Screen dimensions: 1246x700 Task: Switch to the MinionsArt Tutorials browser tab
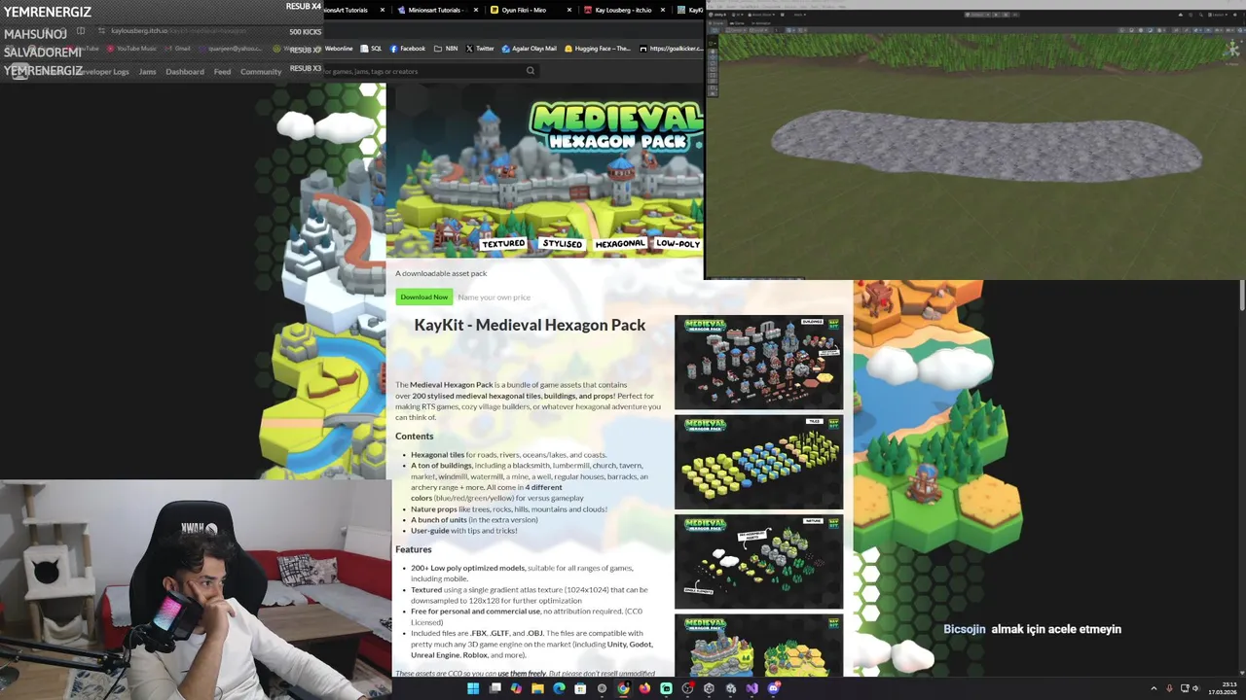click(x=350, y=10)
